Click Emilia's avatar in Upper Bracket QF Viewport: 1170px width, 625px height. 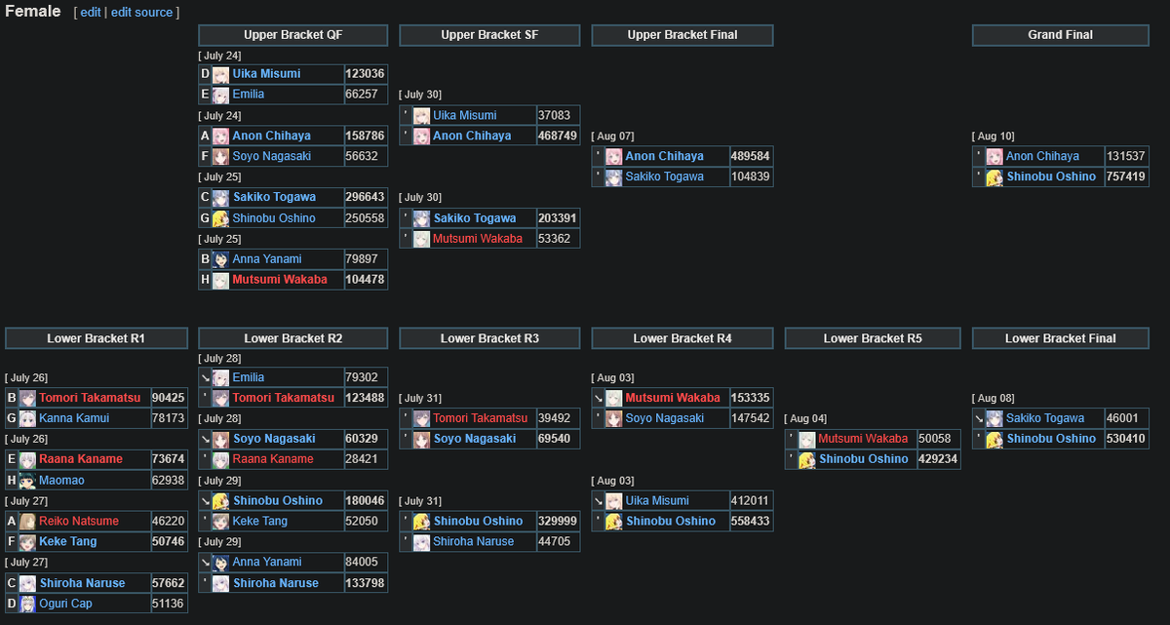coord(221,95)
